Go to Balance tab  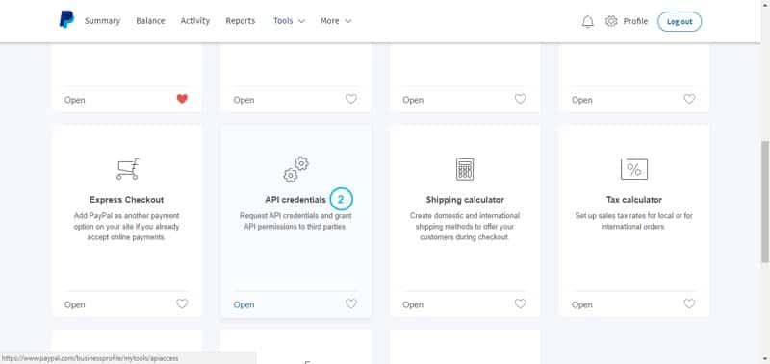[x=150, y=21]
